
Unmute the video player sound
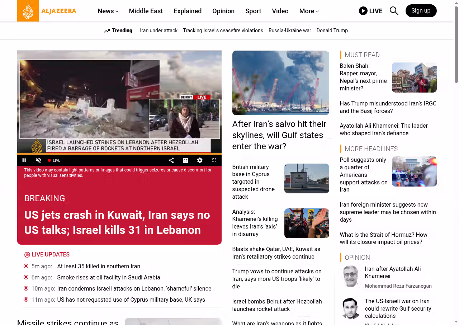pyautogui.click(x=38, y=160)
